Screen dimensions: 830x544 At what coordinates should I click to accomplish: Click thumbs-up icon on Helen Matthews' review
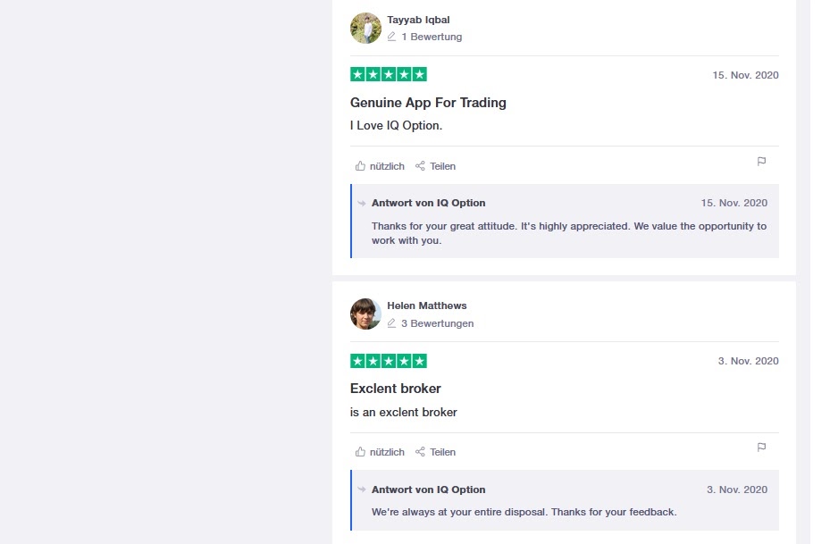coord(360,452)
